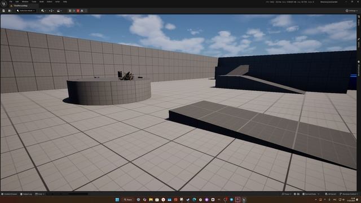Open the File menu
Image resolution: width=361 pixels, height=203 pixels.
point(11,2)
